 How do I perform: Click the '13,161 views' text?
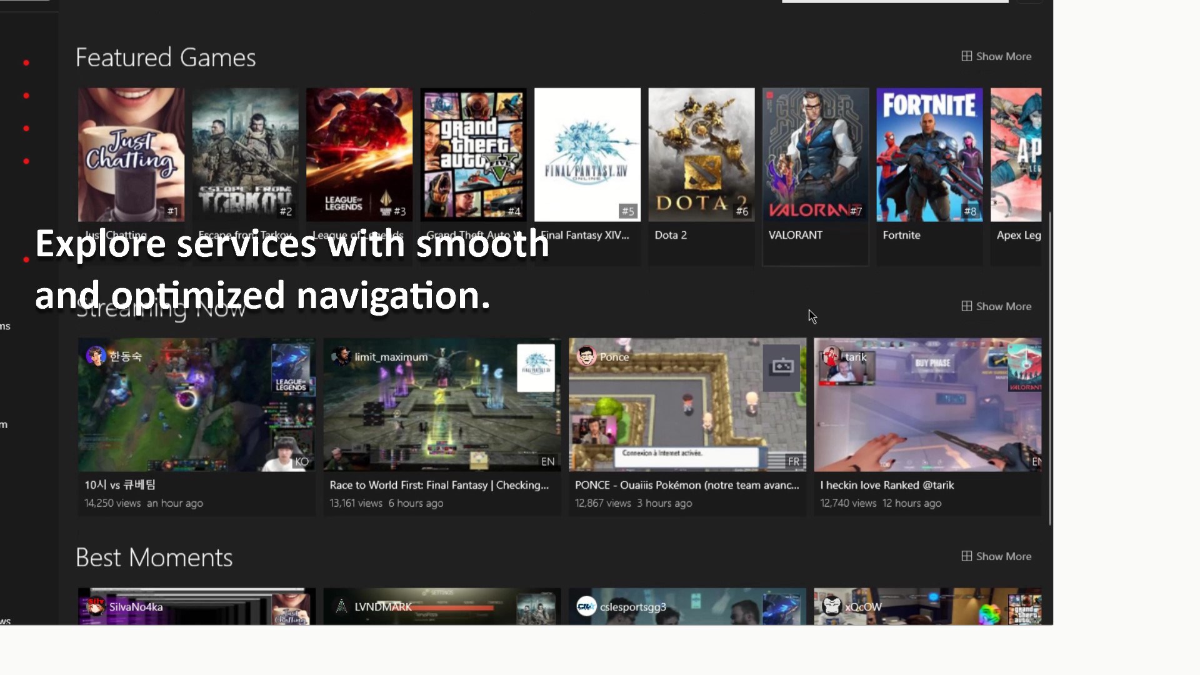coord(356,503)
